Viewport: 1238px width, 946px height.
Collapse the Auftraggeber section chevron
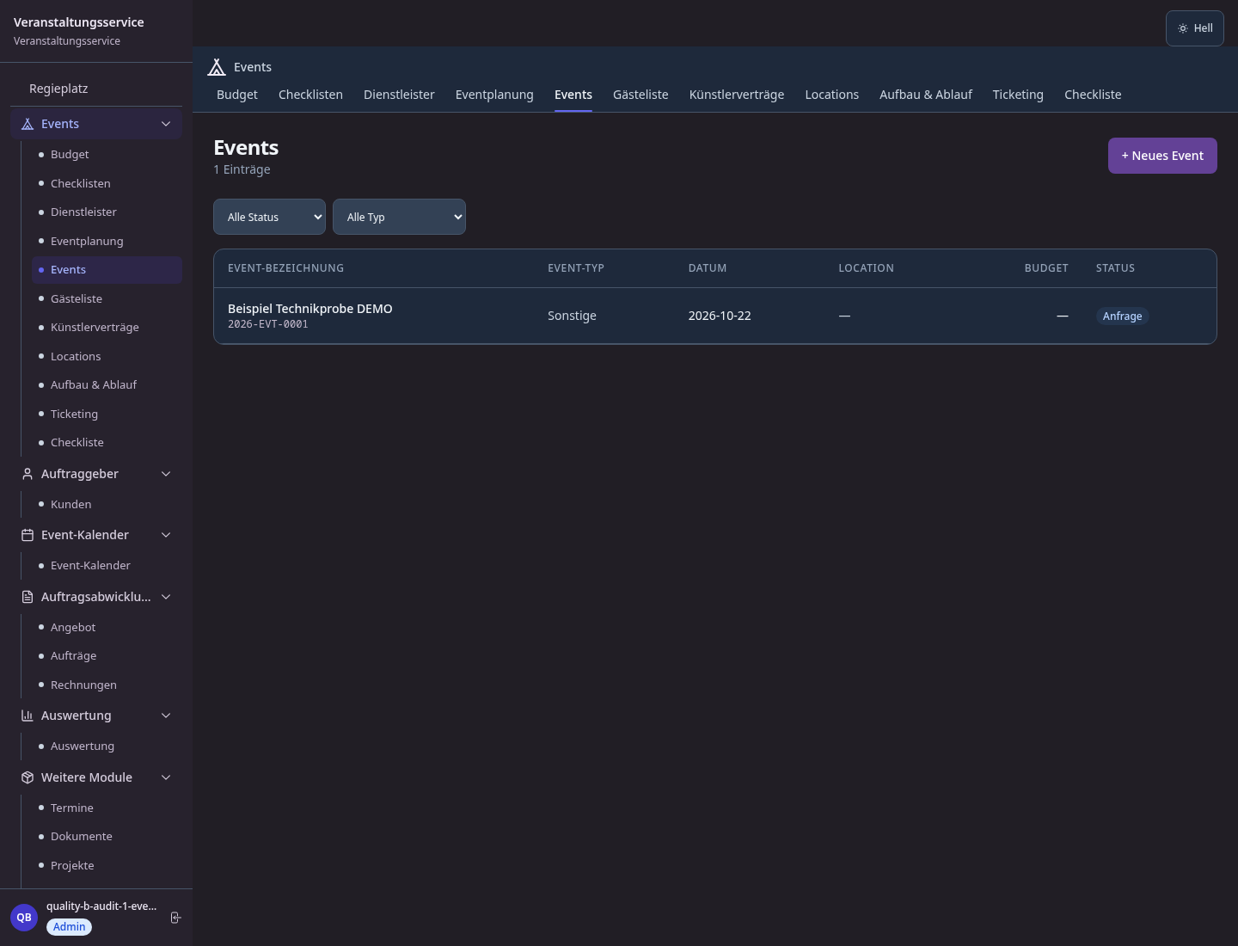166,474
